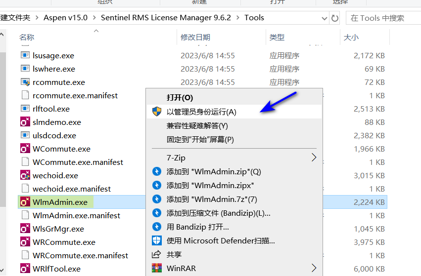Screen dimensions: 421x276
Task: Choose Add to WlmAdmin.zip
Action: click(x=234, y=171)
